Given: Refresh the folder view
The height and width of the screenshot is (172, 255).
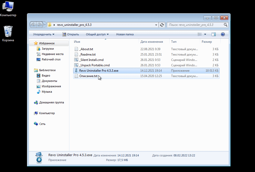Looking at the screenshot, I should point(162,25).
